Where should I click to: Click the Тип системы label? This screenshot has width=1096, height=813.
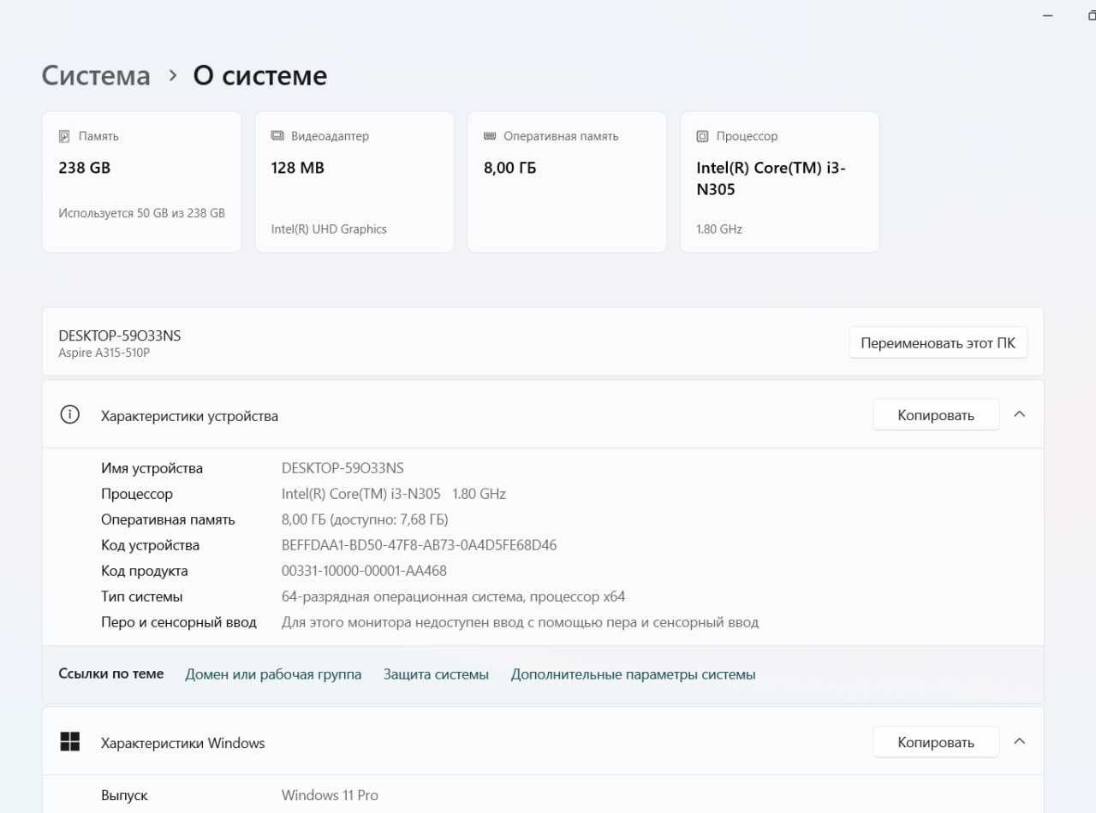click(x=141, y=596)
